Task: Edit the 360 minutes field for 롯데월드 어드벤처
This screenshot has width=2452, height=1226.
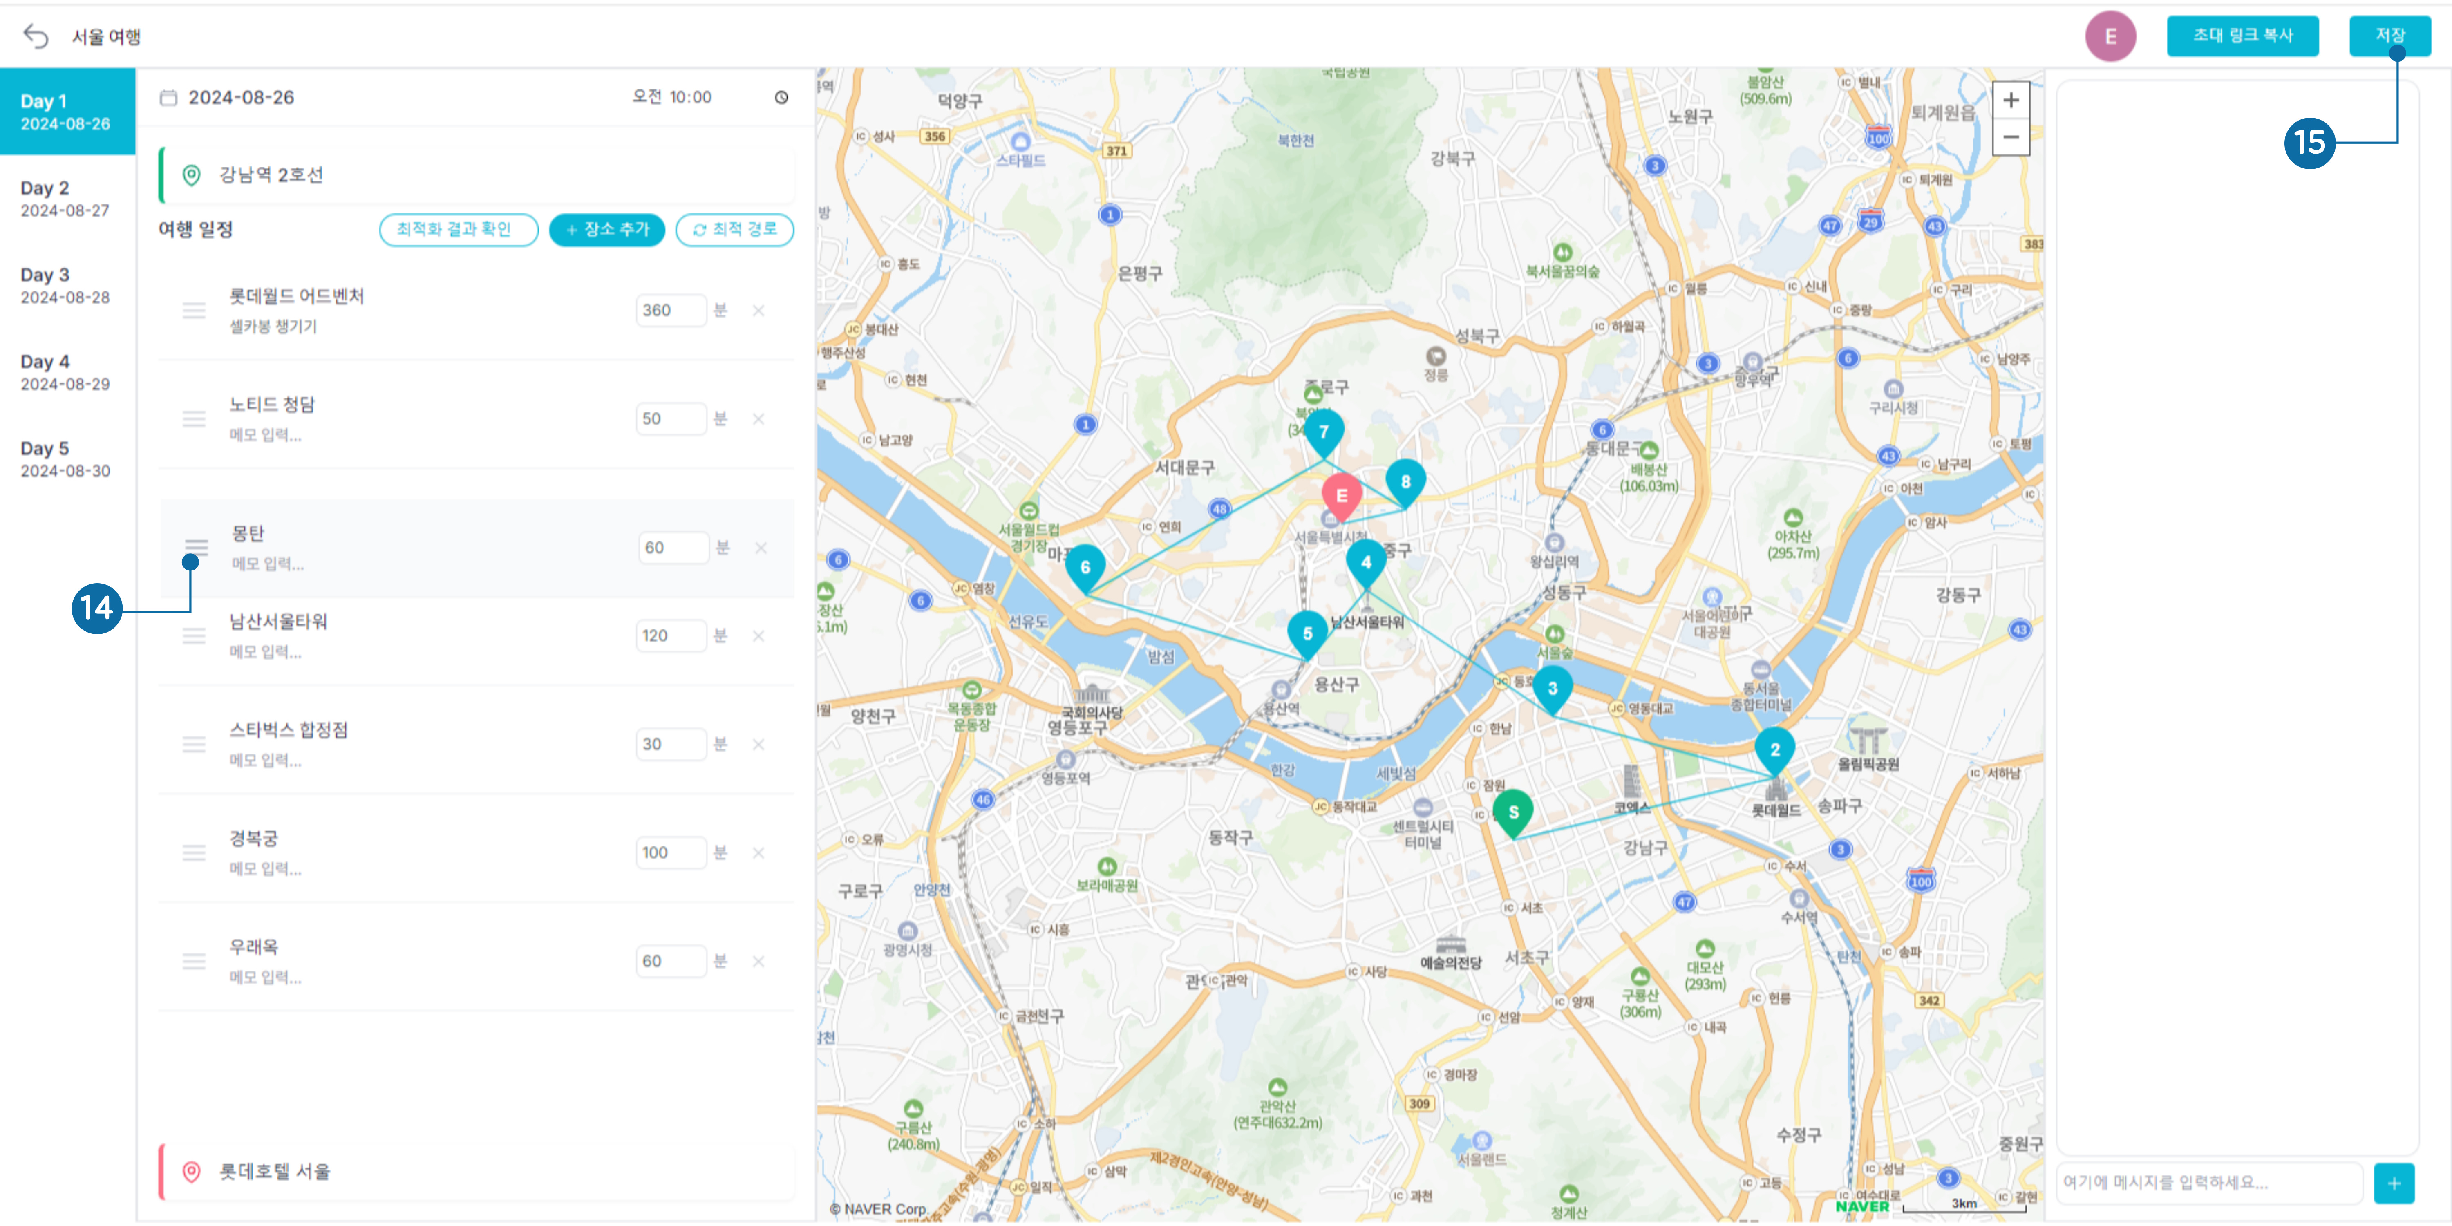Action: pyautogui.click(x=671, y=310)
